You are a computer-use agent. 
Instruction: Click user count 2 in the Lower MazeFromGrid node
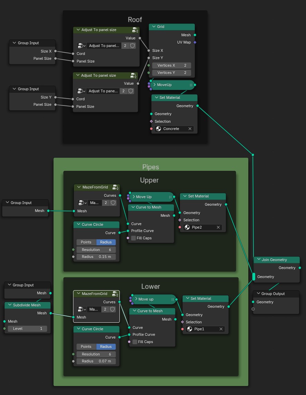click(x=105, y=309)
